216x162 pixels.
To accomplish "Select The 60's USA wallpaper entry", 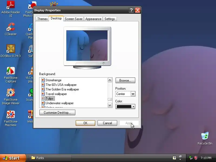I will tap(61, 85).
